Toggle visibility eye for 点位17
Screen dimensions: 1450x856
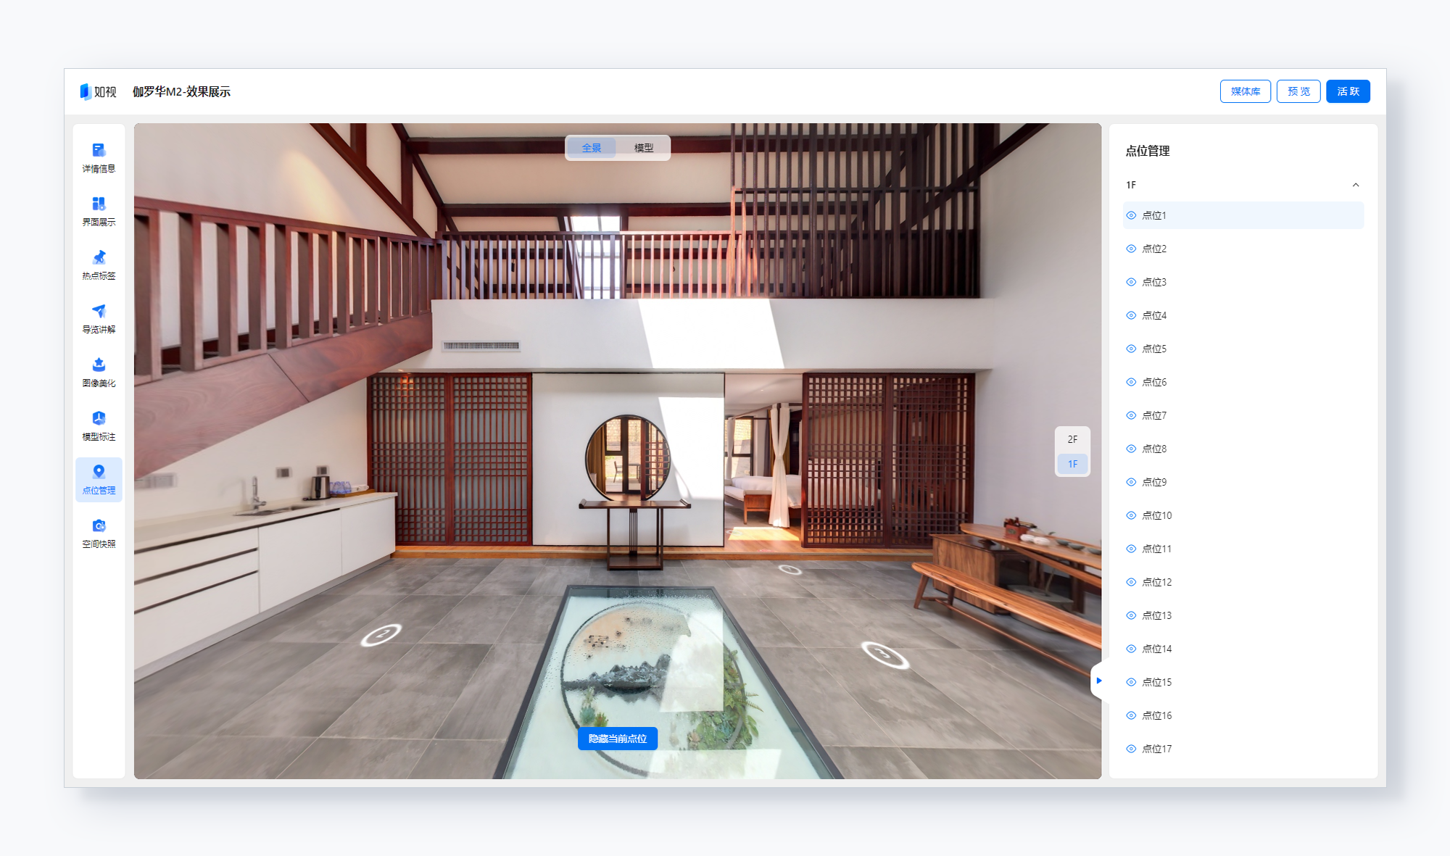click(1131, 749)
